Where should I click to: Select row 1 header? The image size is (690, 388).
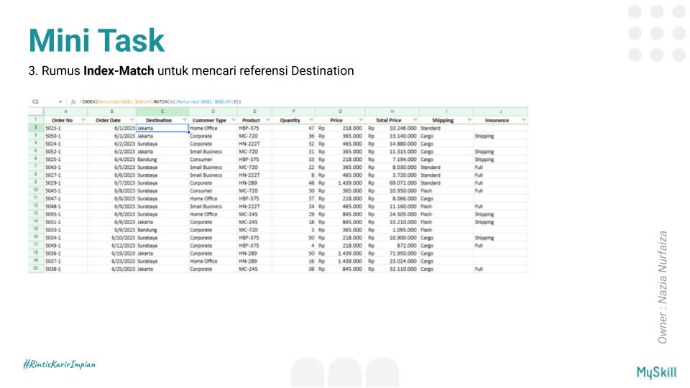36,120
